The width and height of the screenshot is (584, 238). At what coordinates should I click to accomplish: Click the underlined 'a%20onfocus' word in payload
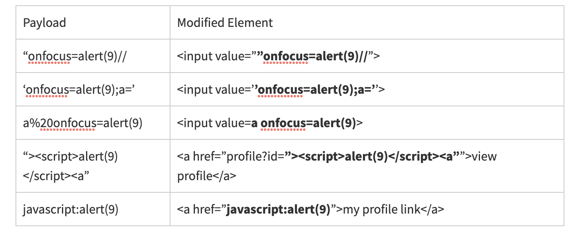pos(59,123)
